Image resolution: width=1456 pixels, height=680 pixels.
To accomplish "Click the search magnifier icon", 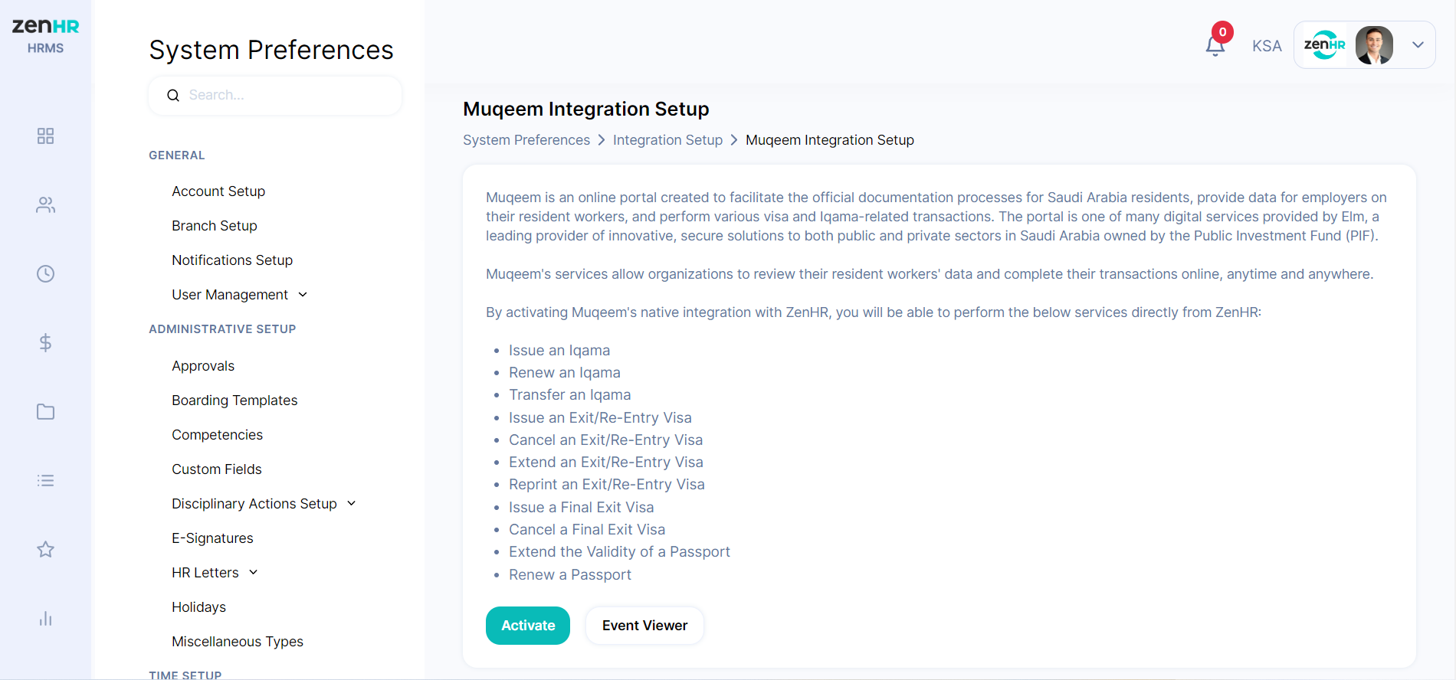I will point(173,95).
